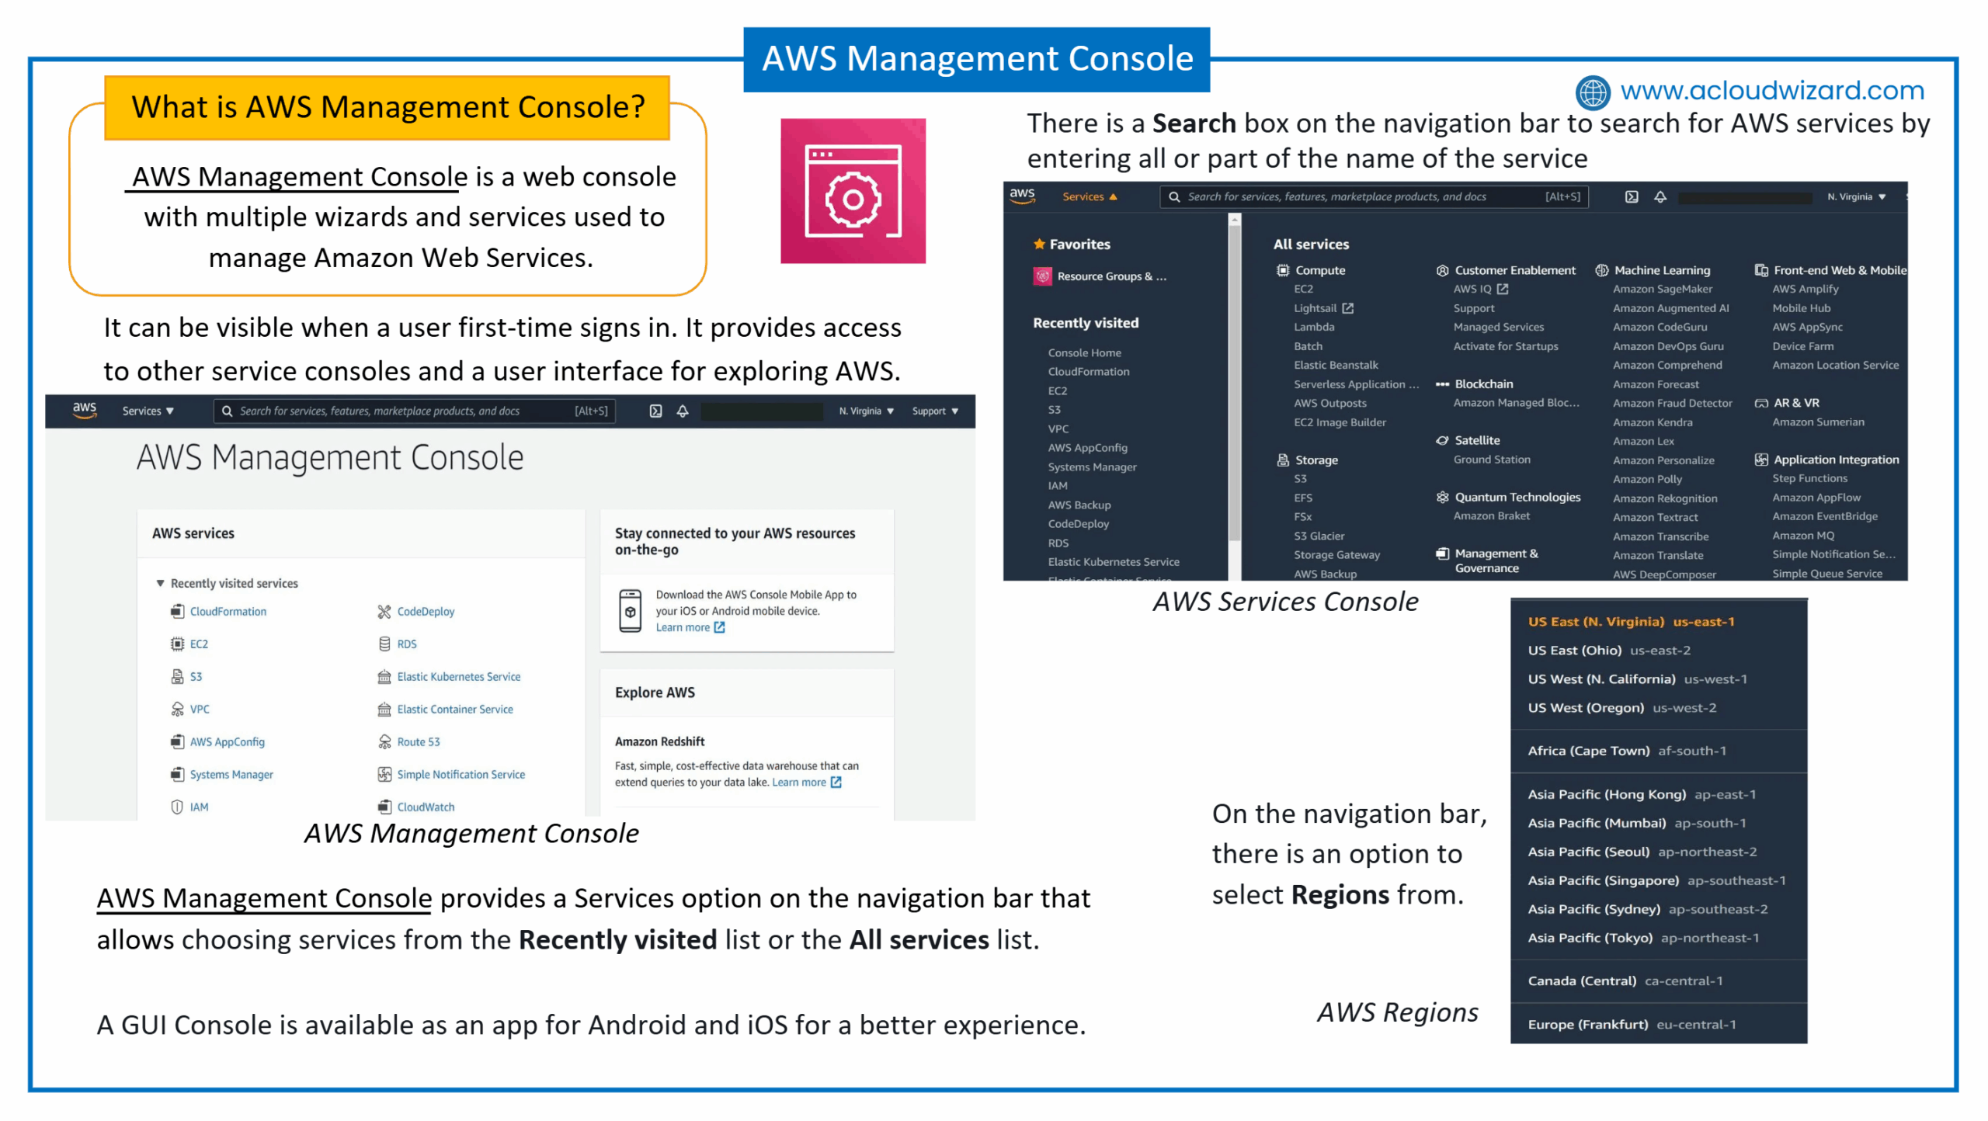The width and height of the screenshot is (1988, 1121).
Task: Click the Storage category icon
Action: click(x=1283, y=460)
